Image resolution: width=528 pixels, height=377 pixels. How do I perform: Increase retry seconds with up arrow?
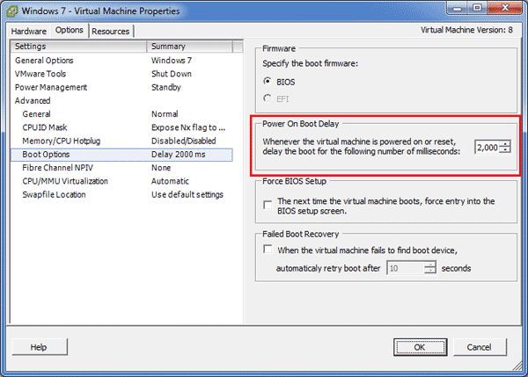pyautogui.click(x=430, y=265)
